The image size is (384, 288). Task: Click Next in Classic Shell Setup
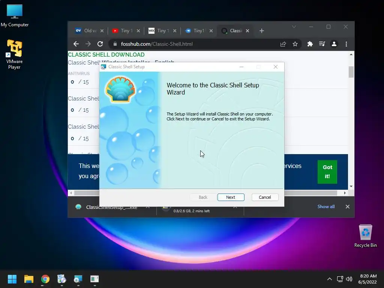pyautogui.click(x=231, y=197)
